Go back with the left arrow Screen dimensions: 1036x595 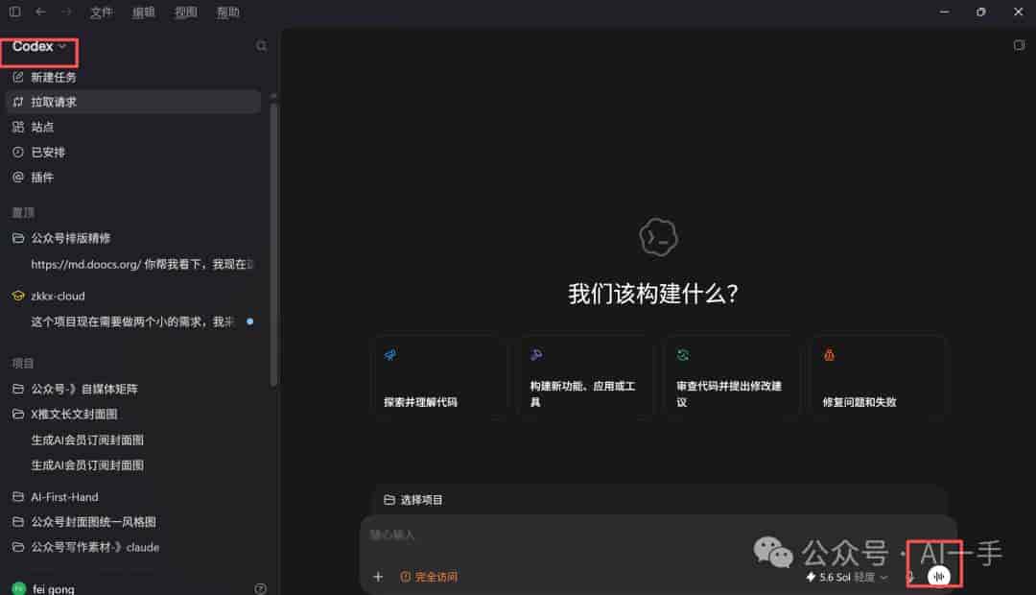[40, 12]
